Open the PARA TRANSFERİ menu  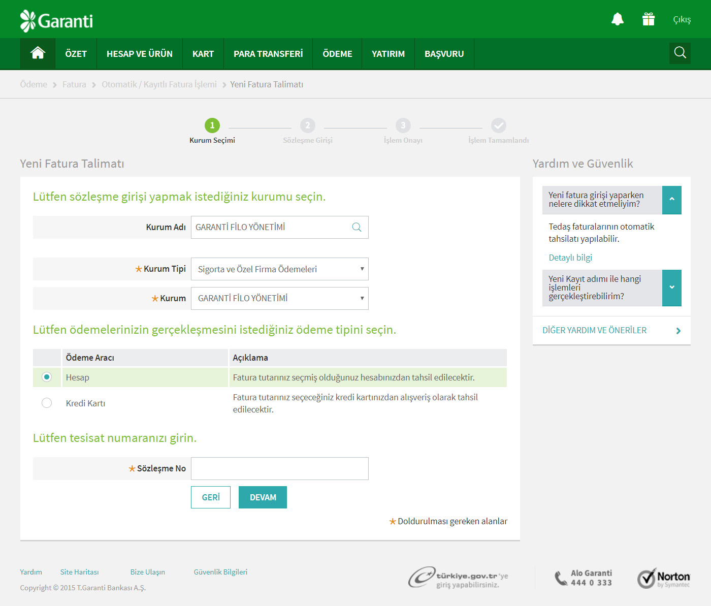pyautogui.click(x=268, y=54)
